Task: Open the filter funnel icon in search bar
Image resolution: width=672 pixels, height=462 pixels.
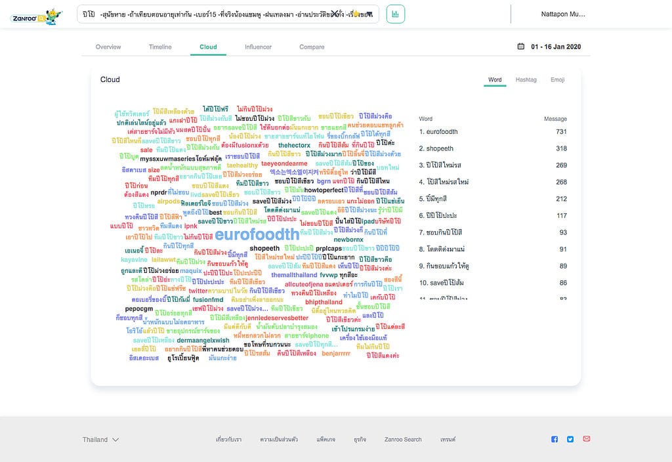Action: (369, 14)
